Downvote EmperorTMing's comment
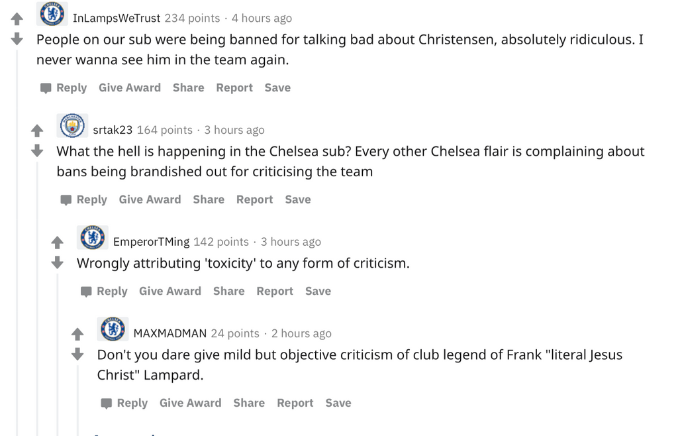The height and width of the screenshot is (436, 678). pyautogui.click(x=58, y=263)
